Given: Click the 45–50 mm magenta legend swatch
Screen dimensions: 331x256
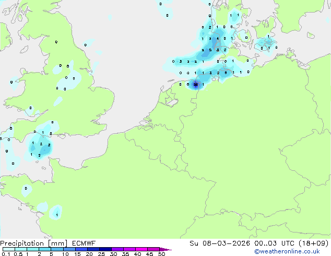Looking at the screenshot, I should (153, 249).
